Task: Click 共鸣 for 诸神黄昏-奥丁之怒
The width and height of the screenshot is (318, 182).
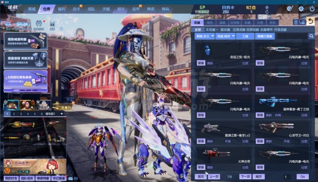Action: coord(277,115)
